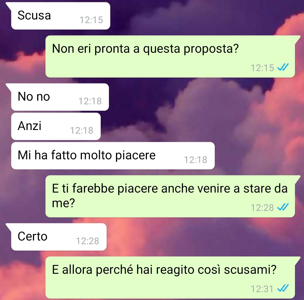Tap the 12:28 time on the green 'me?' bubble
304x300 pixels.
tap(262, 208)
